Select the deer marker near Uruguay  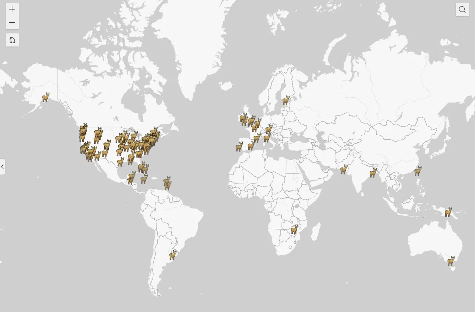pos(173,255)
